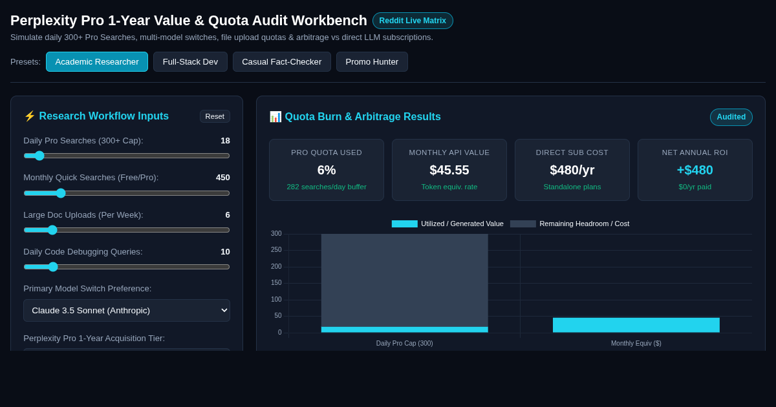776x407 pixels.
Task: Click the '+$480' ROI value
Action: click(695, 170)
